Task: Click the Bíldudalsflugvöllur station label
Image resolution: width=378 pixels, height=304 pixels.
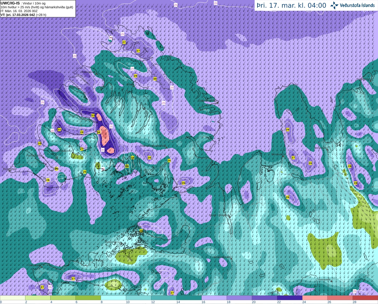Action: click(x=62, y=151)
